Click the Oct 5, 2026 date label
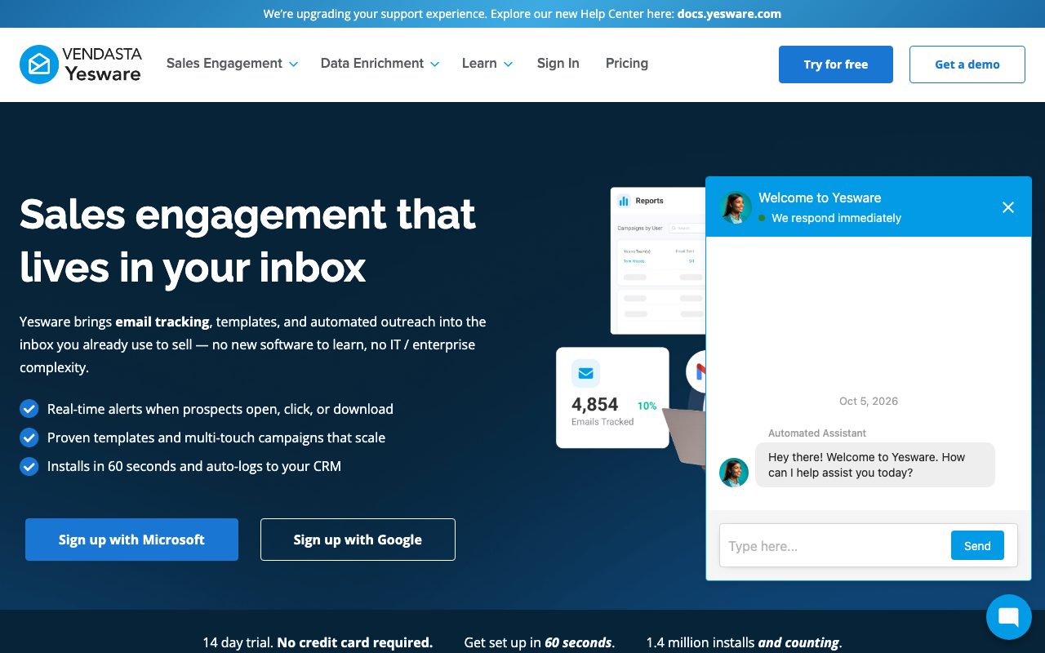 [869, 401]
